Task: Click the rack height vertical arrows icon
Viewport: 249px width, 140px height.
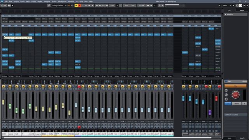Action: click(x=159, y=5)
